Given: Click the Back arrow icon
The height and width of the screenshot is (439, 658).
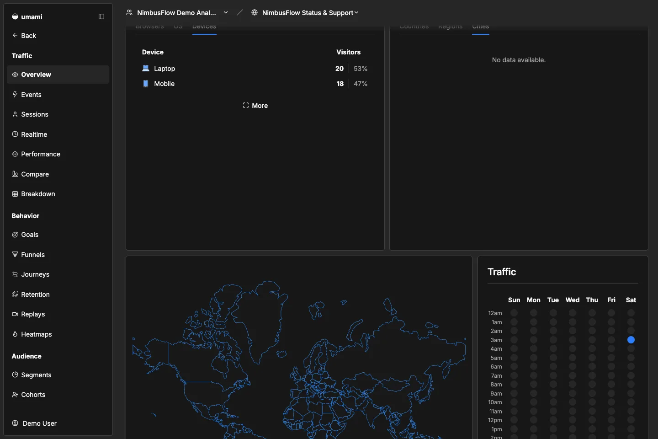Looking at the screenshot, I should coord(15,36).
